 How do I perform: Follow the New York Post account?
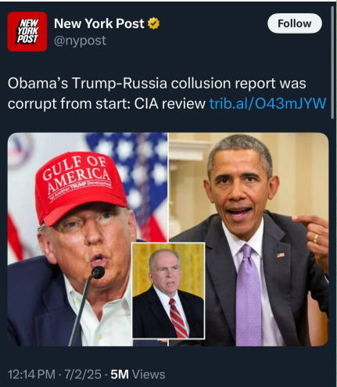point(295,23)
